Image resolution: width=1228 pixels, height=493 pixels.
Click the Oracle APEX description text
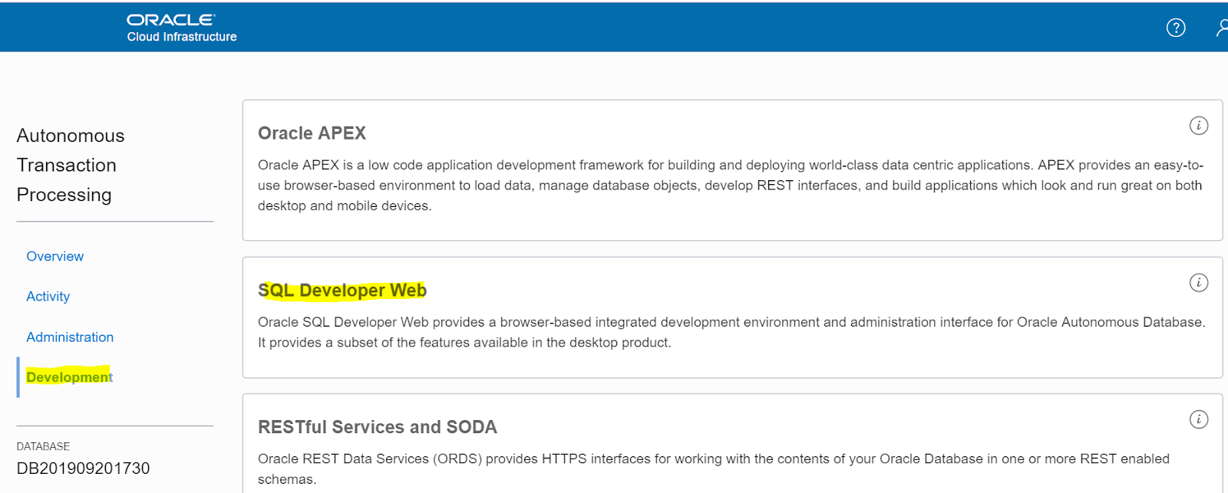coord(731,186)
